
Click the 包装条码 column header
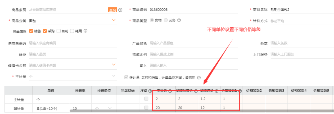point(128,91)
